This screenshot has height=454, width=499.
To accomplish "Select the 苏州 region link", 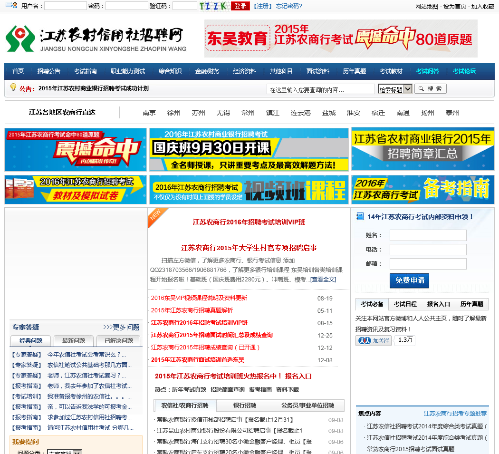I will 198,113.
